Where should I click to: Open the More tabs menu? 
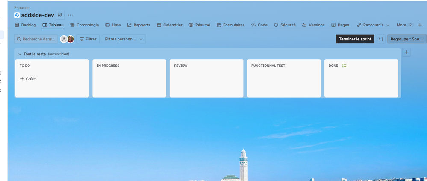[405, 25]
